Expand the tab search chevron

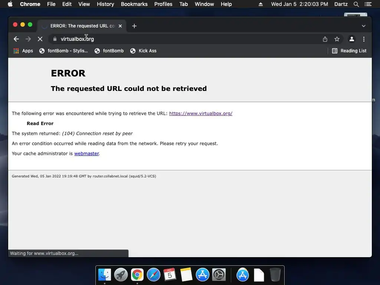pyautogui.click(x=364, y=26)
